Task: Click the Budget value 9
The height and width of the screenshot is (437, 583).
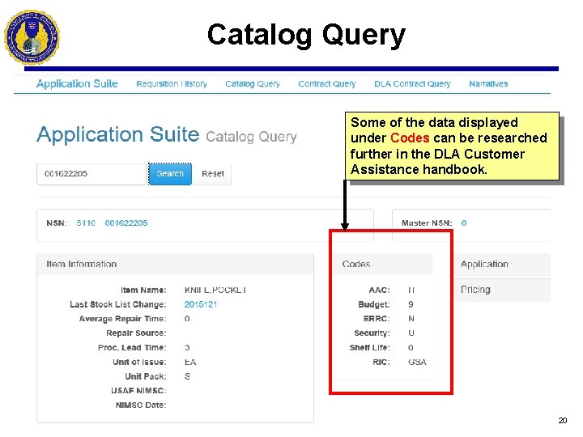Action: 411,304
